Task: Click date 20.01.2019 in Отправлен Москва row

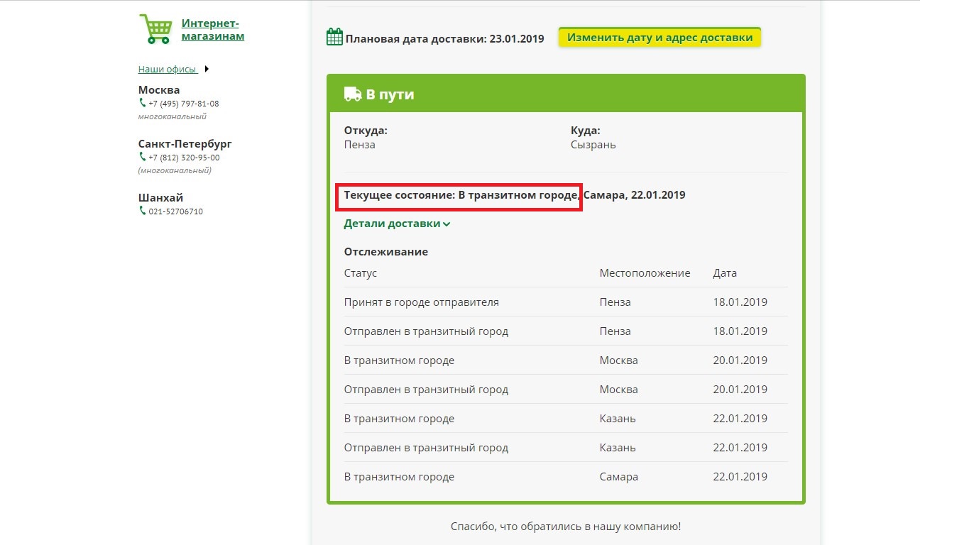Action: coord(740,390)
